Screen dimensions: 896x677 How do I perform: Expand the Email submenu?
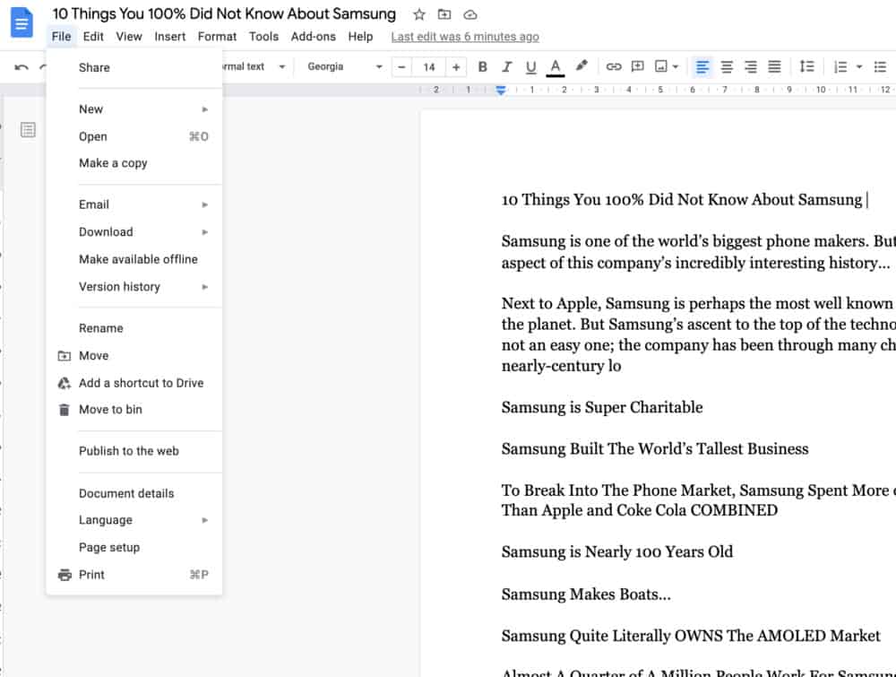[134, 204]
